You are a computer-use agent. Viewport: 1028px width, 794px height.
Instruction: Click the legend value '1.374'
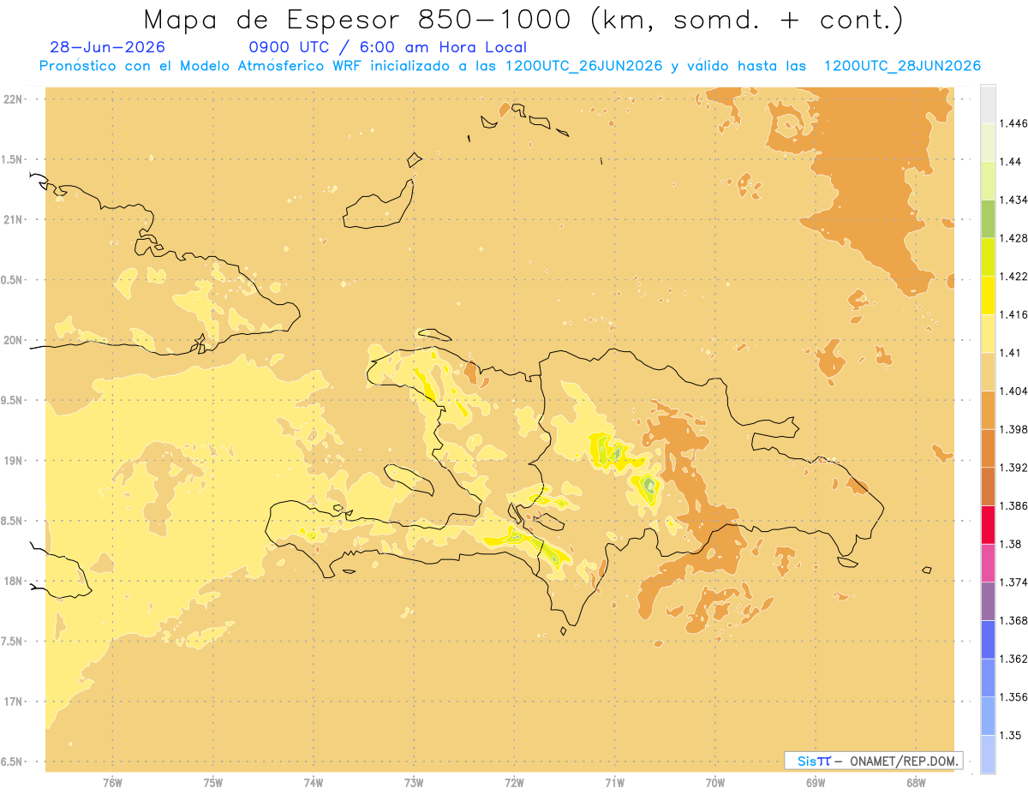1013,582
